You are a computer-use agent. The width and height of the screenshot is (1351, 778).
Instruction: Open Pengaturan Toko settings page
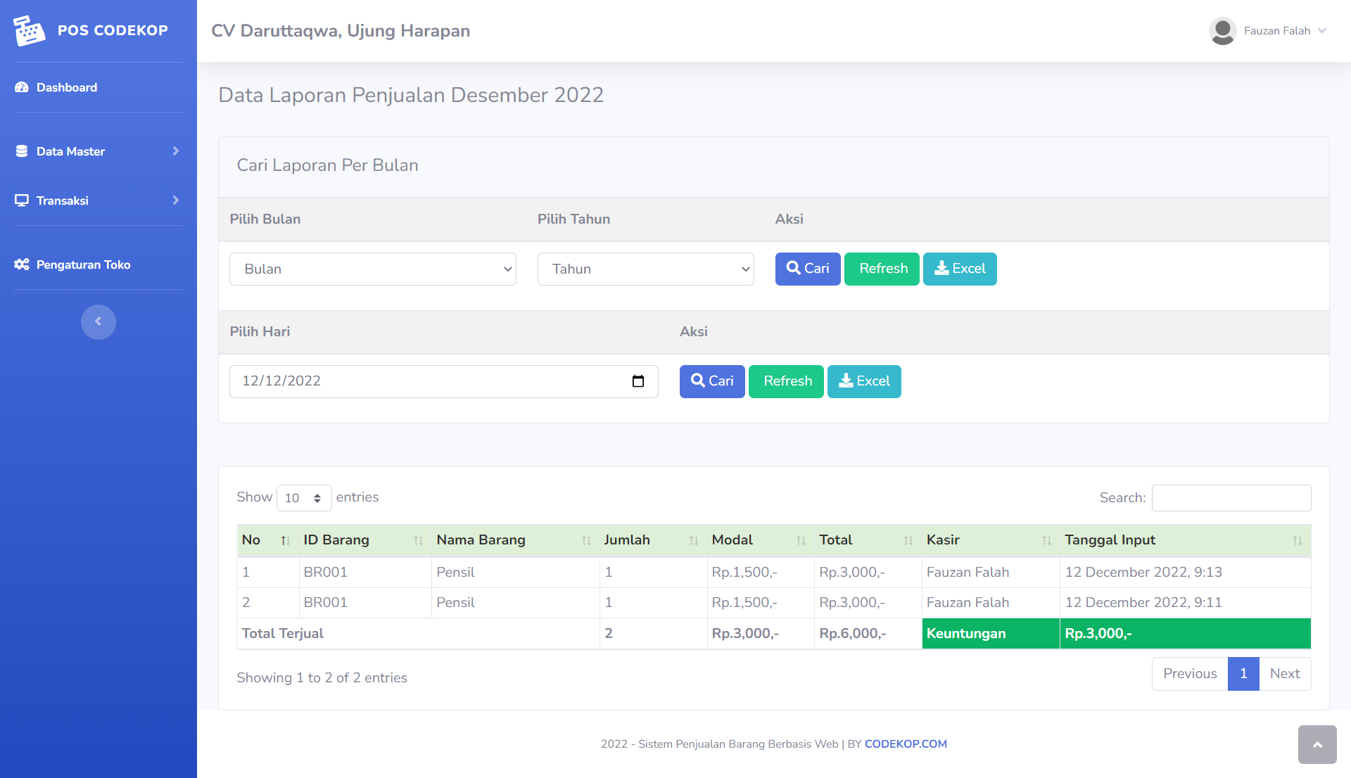coord(83,264)
